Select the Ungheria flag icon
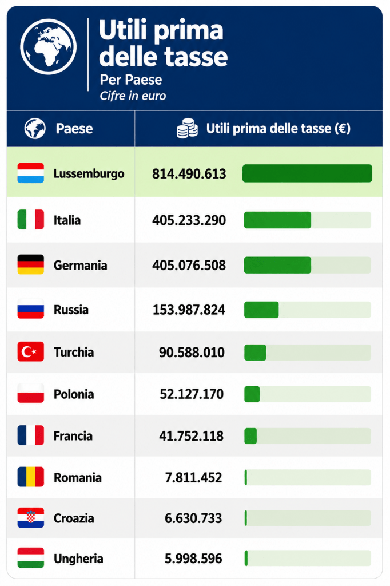The width and height of the screenshot is (390, 586). click(x=31, y=558)
